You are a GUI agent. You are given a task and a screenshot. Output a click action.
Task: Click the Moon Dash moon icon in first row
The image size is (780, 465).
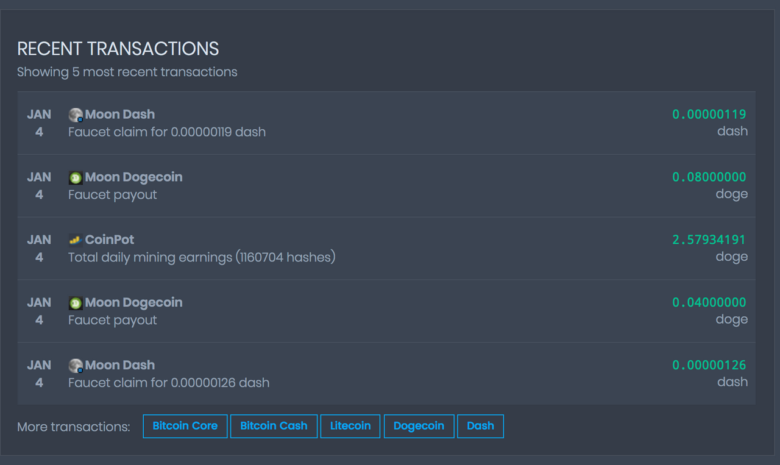coord(74,114)
